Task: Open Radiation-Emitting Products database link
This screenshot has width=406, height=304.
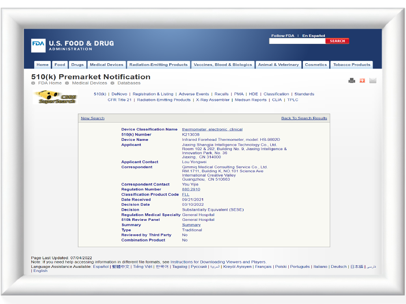Action: [164, 100]
